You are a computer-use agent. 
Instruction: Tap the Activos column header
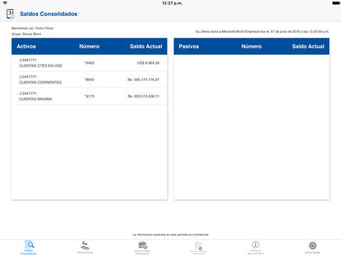coord(26,46)
